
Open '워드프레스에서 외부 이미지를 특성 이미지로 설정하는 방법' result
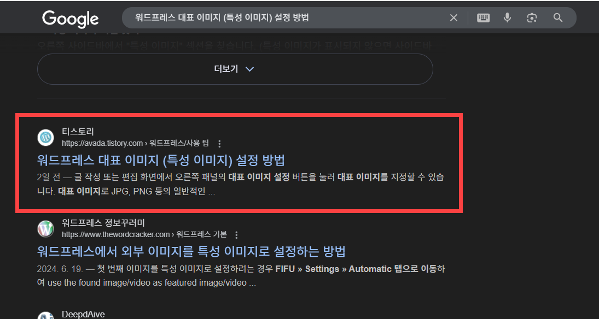(191, 251)
